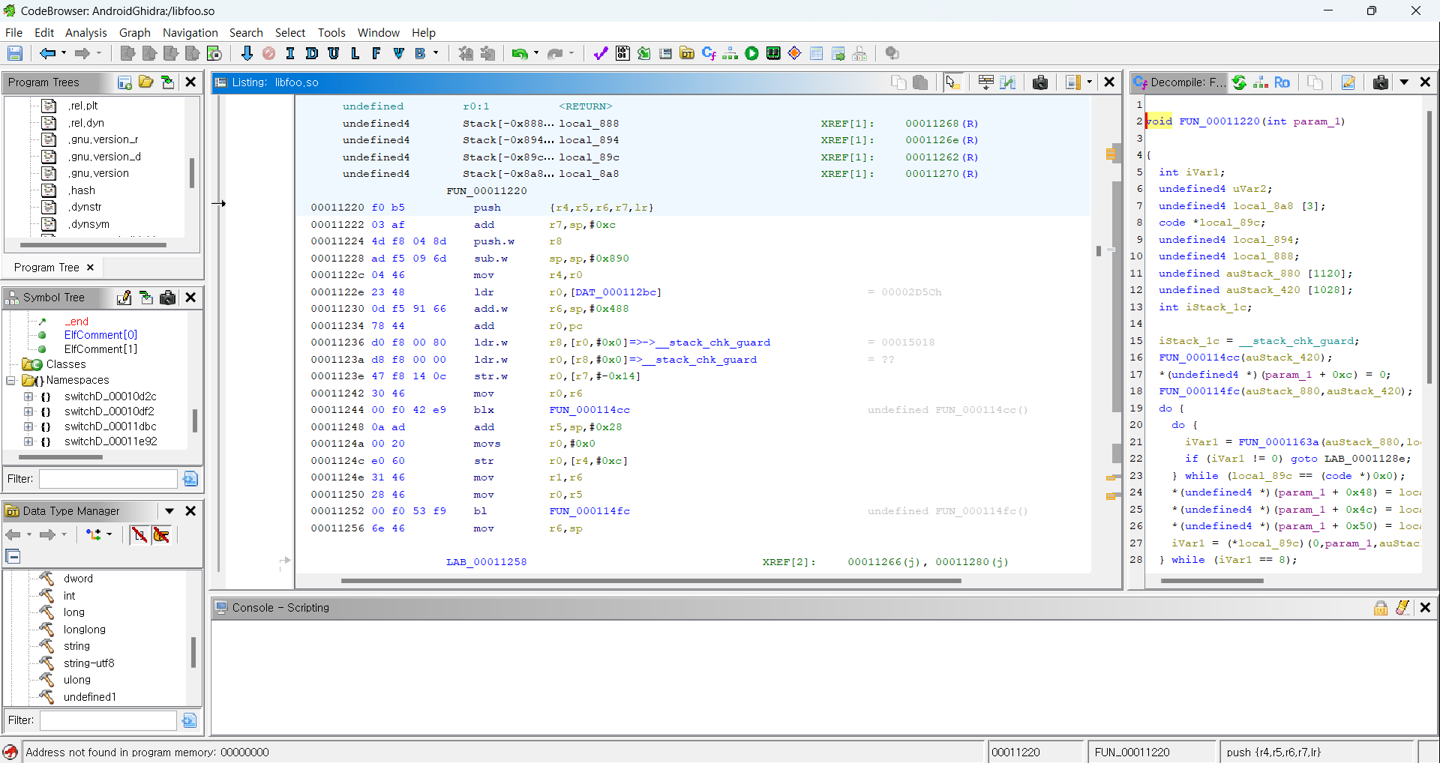Expand the switchD_00010d2c namespace node

28,396
